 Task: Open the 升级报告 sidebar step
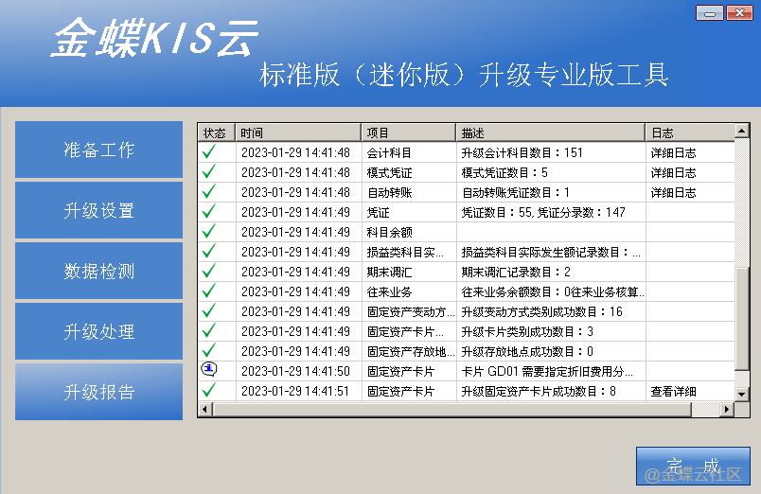click(99, 392)
